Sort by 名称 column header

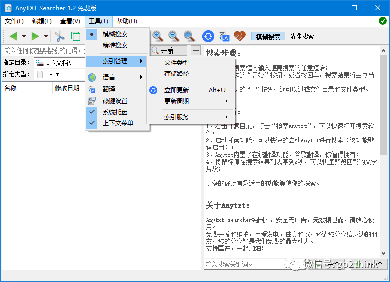[27, 88]
